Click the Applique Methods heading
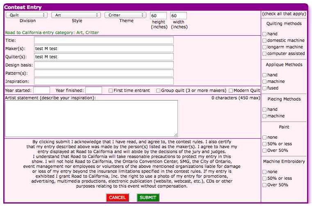Image resolution: width=312 pixels, height=206 pixels. [284, 64]
